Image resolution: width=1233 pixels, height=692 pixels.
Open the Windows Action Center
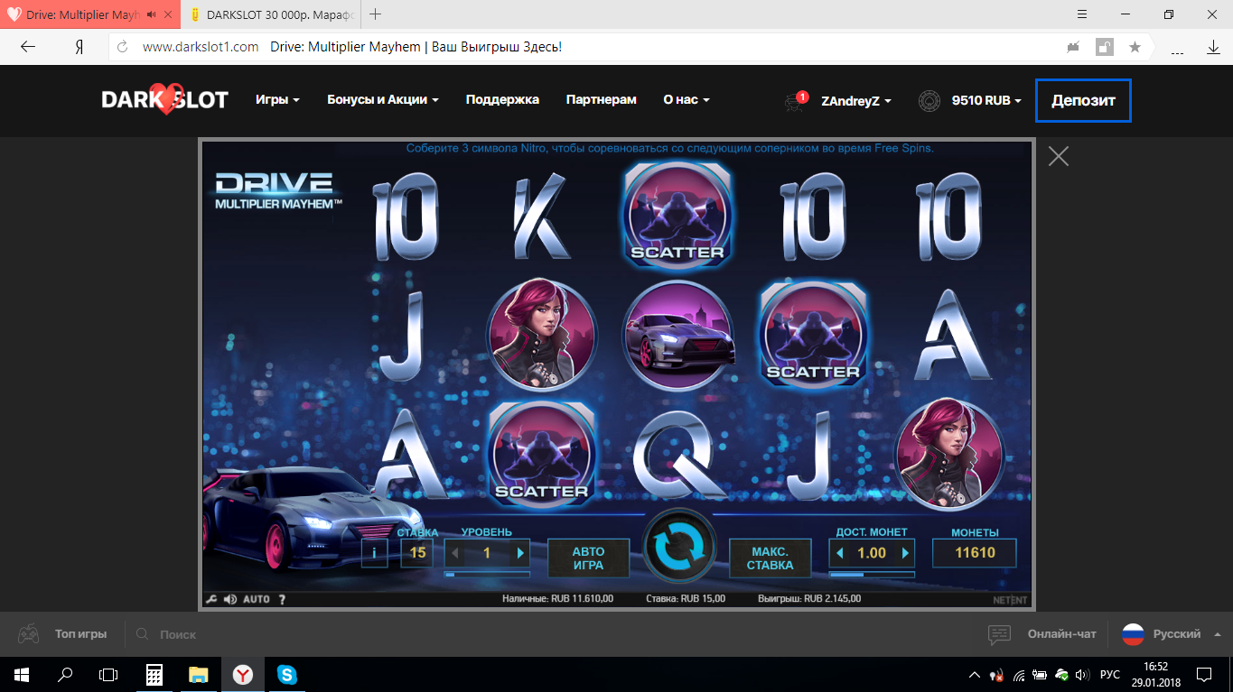[1204, 675]
